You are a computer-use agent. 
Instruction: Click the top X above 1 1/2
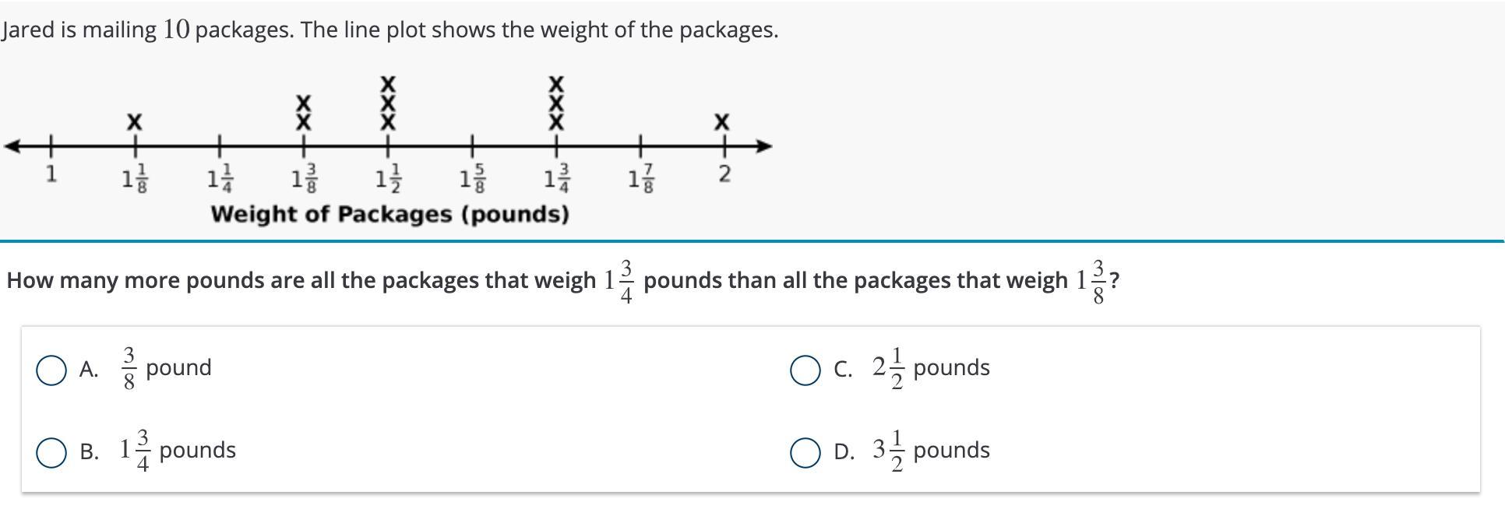(x=388, y=82)
